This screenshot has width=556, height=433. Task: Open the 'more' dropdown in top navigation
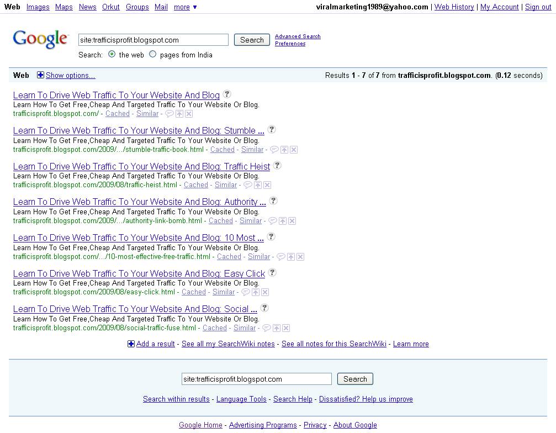coord(185,7)
